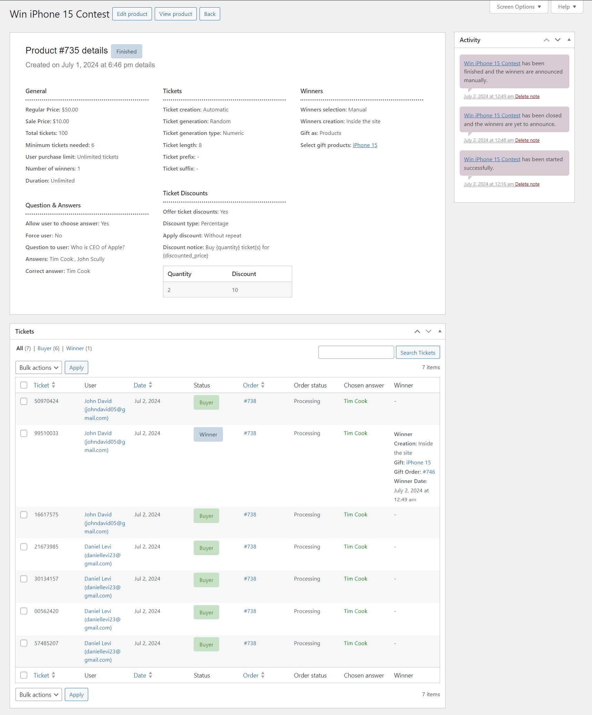This screenshot has height=715, width=592.
Task: Focus the ticket search input field
Action: [356, 353]
